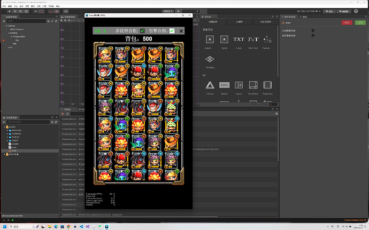Viewport: 369px width, 230px height.
Task: Click the Play preview button in toolbar
Action: point(179,11)
